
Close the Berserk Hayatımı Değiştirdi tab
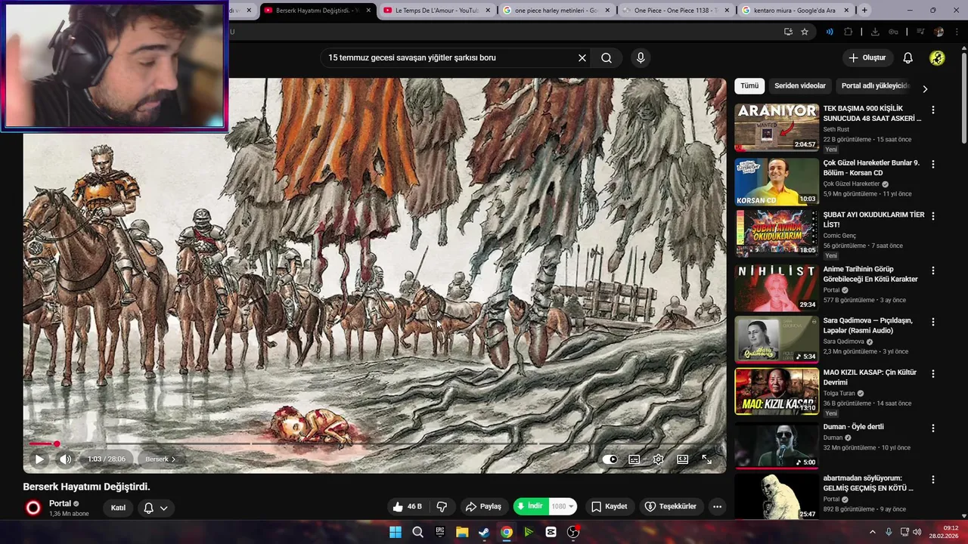(368, 11)
